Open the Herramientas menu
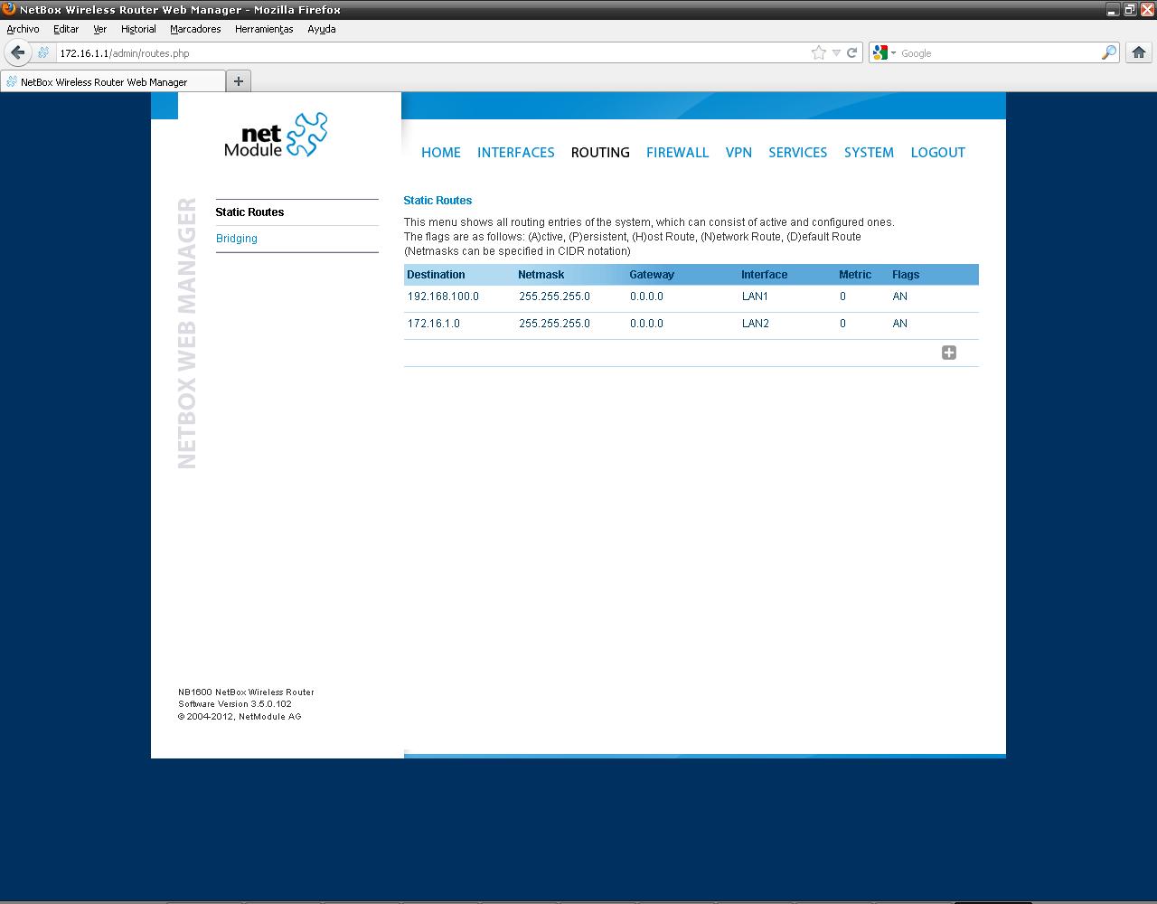The height and width of the screenshot is (904, 1157). pyautogui.click(x=264, y=29)
